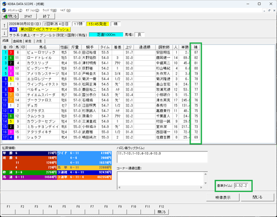This screenshot has height=217, width=277.
Task: Click the 調教師 column header
Action: click(164, 47)
